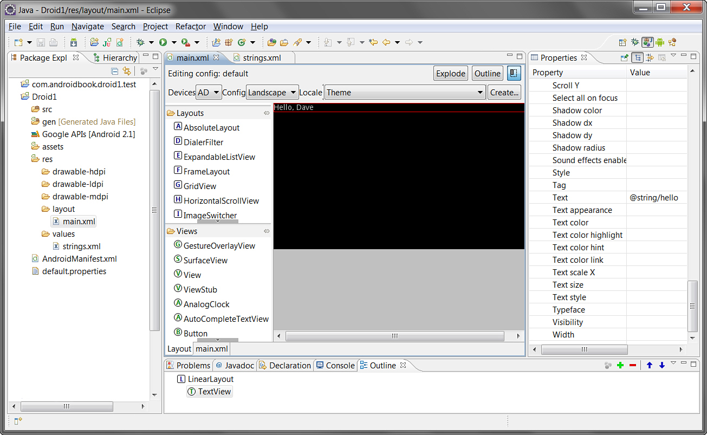Click horizontal scrollbar of layout canvas
The height and width of the screenshot is (435, 707).
tap(395, 336)
